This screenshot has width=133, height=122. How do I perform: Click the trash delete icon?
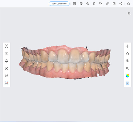click(94, 4)
